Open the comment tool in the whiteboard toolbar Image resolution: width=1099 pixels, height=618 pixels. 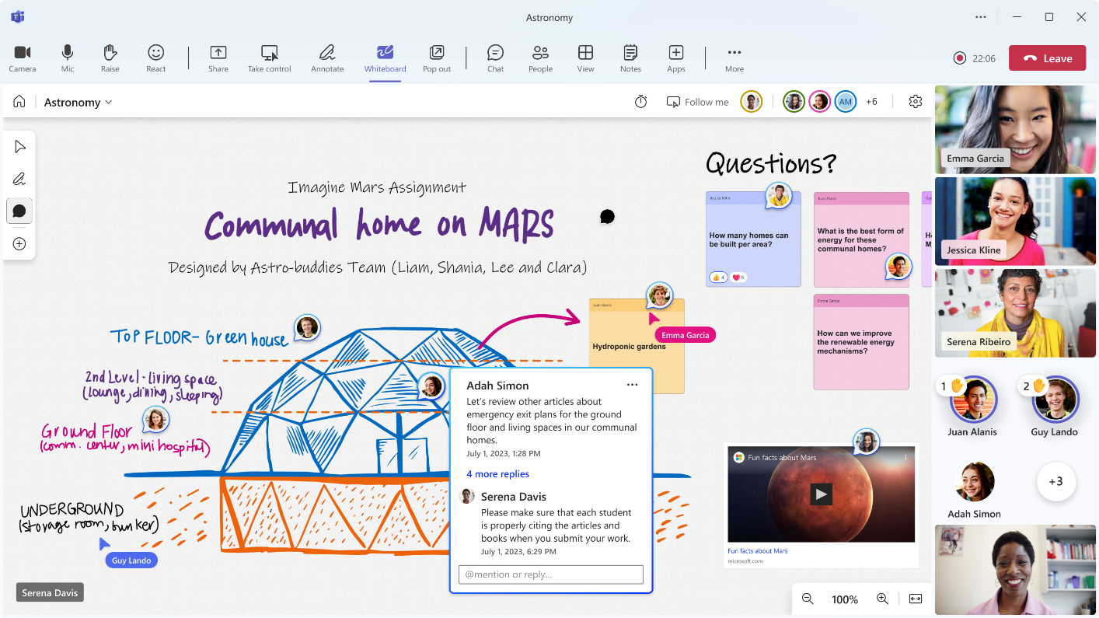point(19,211)
